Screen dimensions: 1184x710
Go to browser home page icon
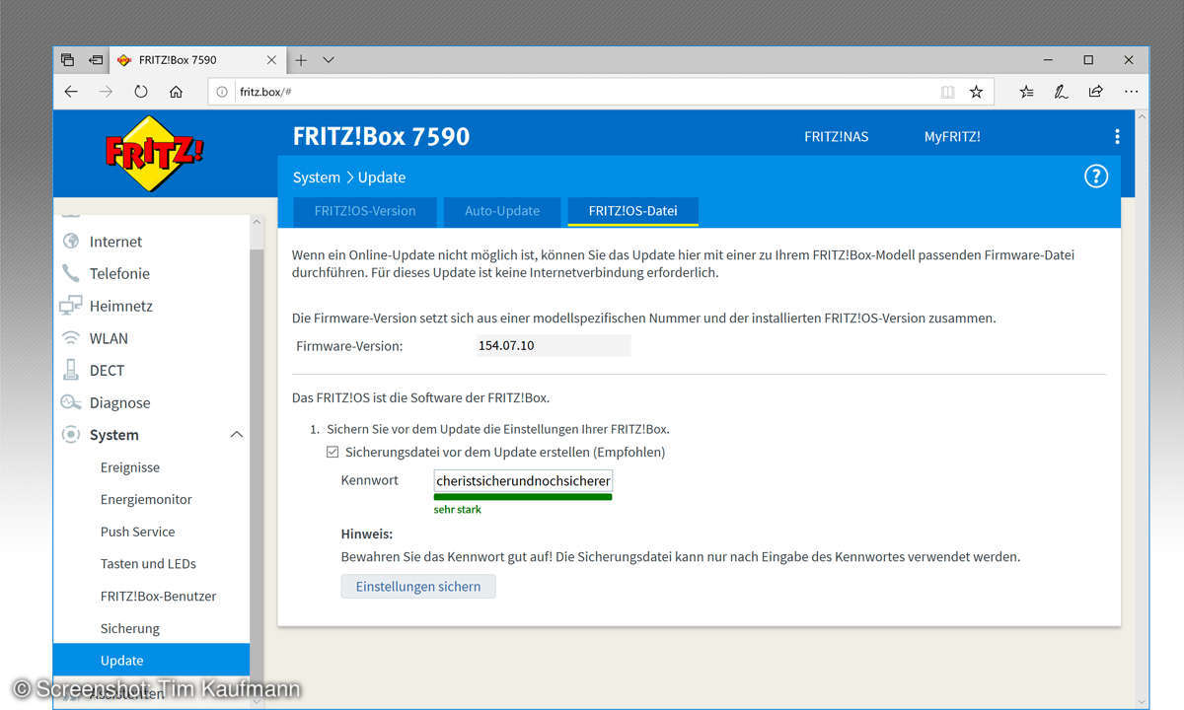click(176, 92)
